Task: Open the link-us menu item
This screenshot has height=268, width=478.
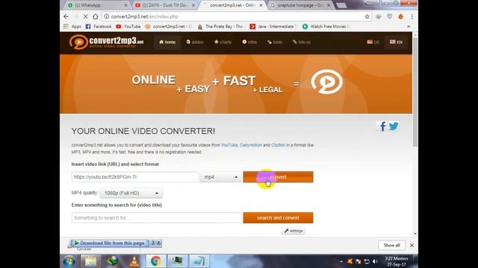Action: point(302,42)
